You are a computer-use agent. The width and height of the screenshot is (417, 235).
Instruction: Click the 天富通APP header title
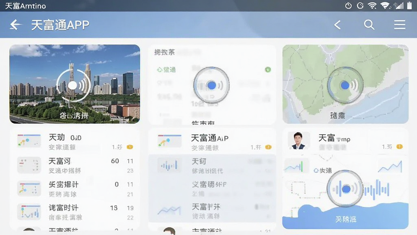pos(60,25)
